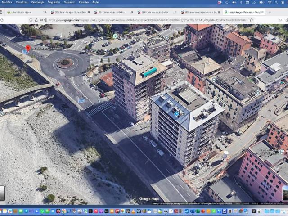Open Google Chrome from the Dock
The height and width of the screenshot is (216, 288).
pyautogui.click(x=64, y=211)
